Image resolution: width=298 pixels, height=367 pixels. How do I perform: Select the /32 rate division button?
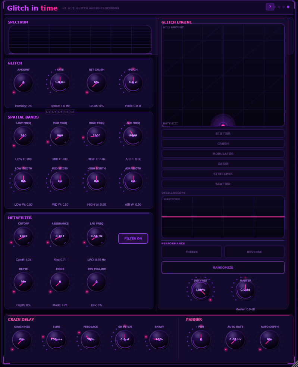[72, 112]
